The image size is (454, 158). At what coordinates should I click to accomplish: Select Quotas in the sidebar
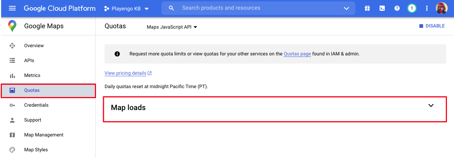click(48, 90)
